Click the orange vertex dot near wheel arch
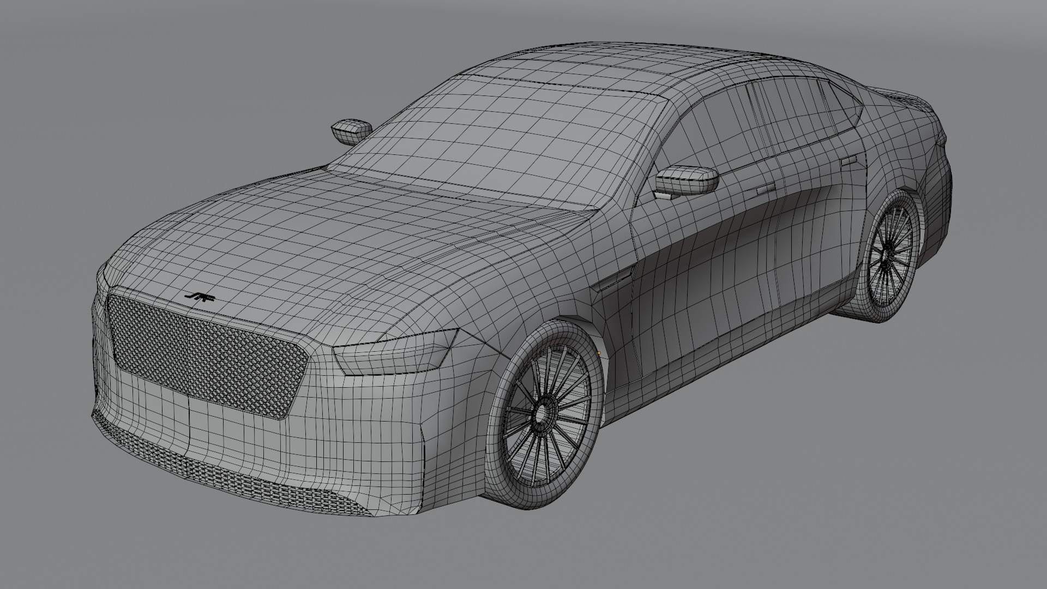 599,353
